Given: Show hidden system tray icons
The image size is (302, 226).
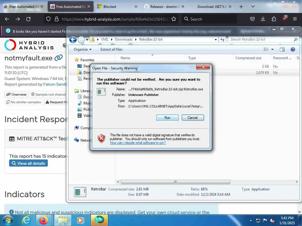Looking at the screenshot, I should tap(251, 220).
